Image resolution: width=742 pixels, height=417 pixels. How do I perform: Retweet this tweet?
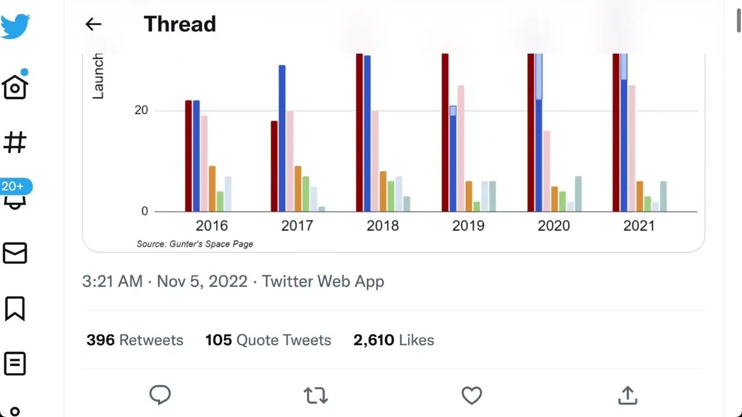(x=315, y=396)
